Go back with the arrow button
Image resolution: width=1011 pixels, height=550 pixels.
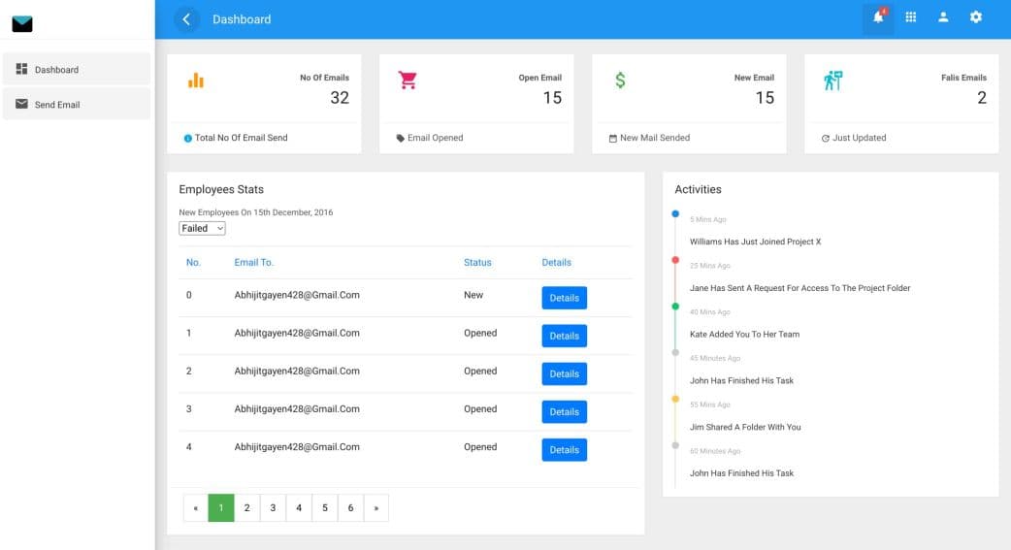point(186,19)
